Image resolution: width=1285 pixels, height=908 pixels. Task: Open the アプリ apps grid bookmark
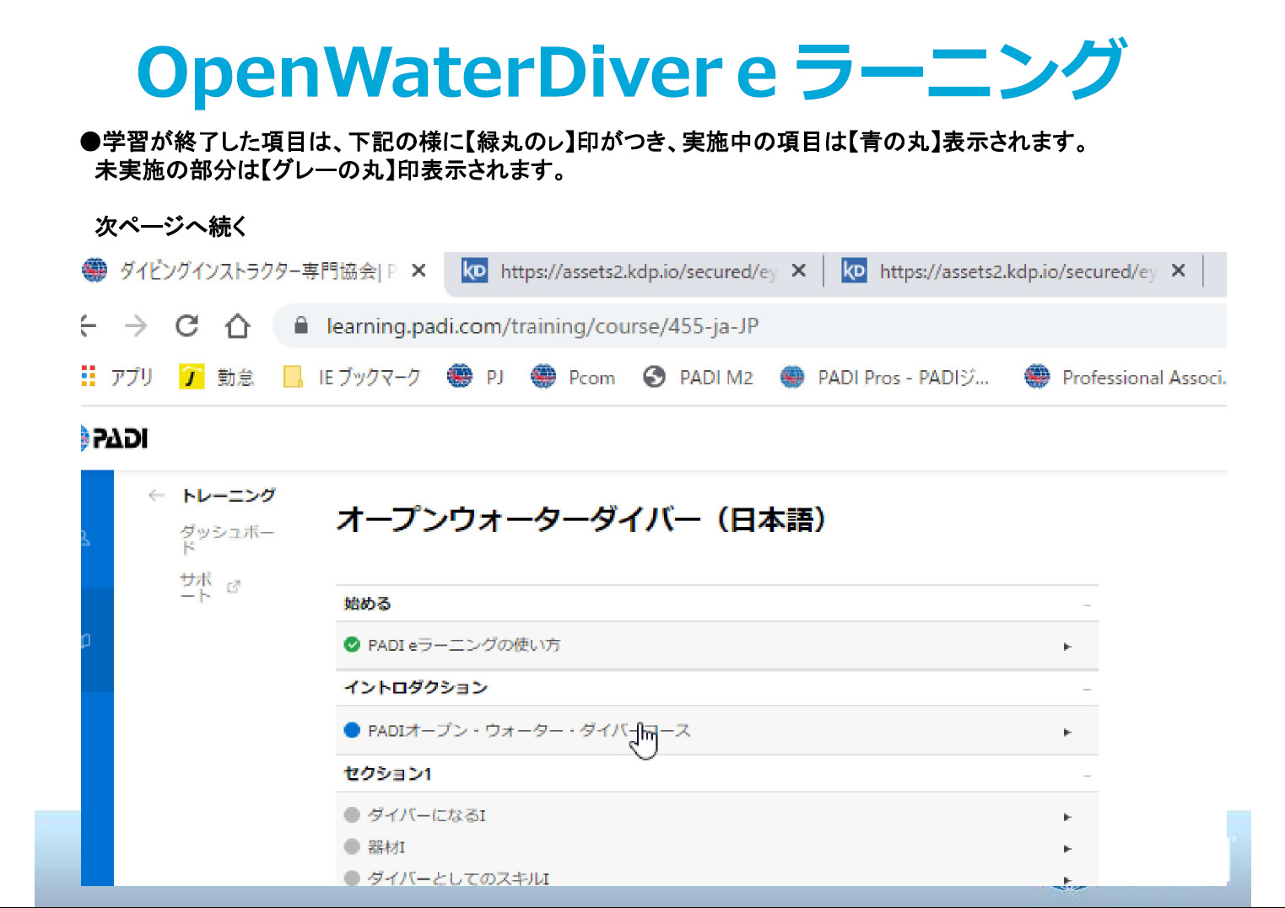click(117, 377)
